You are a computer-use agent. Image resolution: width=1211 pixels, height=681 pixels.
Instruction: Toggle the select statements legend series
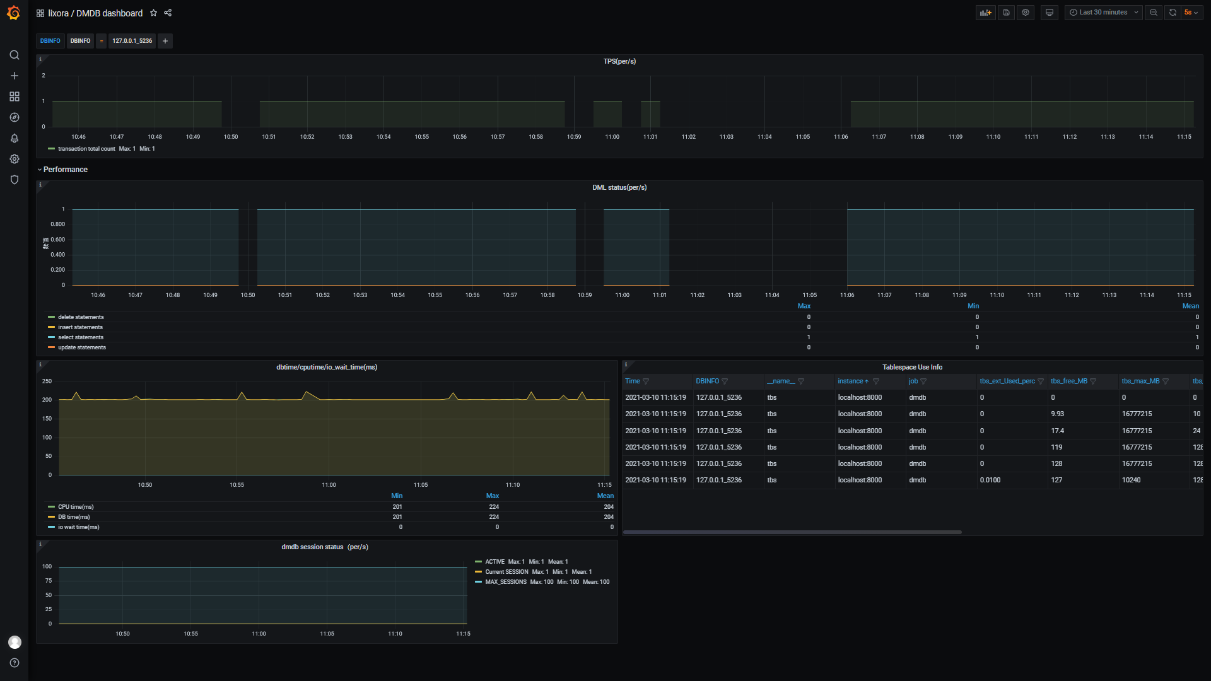point(81,337)
